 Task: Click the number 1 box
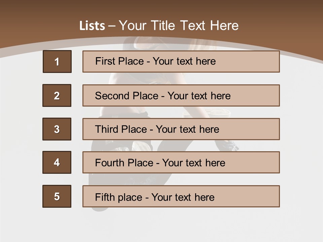coord(57,62)
